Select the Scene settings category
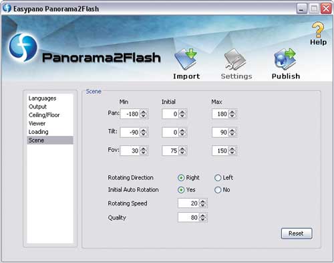The height and width of the screenshot is (263, 334). click(50, 140)
